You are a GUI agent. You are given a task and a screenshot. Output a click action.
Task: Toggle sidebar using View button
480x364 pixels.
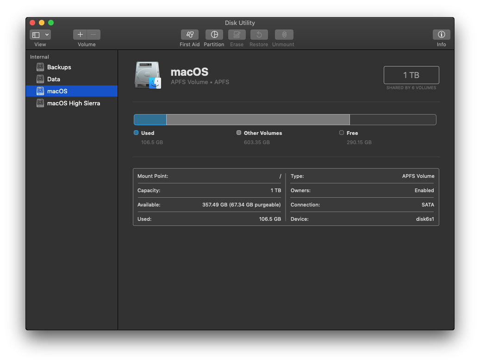(x=36, y=35)
